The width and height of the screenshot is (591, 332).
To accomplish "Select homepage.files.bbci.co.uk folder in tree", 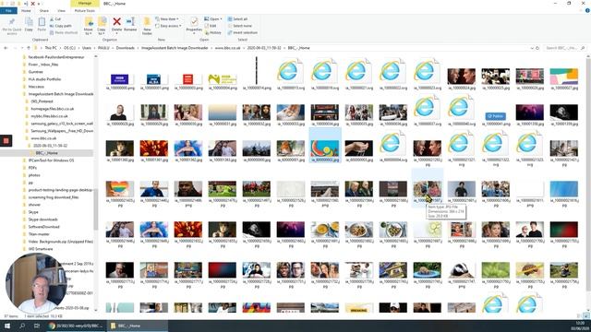I will click(x=52, y=109).
